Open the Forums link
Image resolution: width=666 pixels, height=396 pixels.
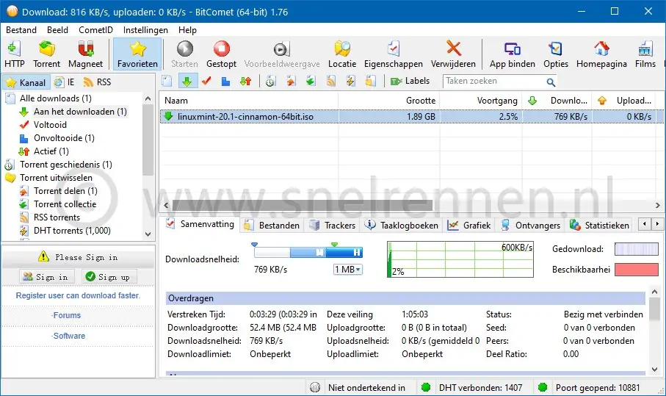coord(67,315)
